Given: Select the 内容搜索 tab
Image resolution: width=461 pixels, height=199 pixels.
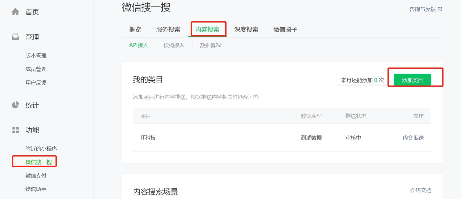Looking at the screenshot, I should (207, 29).
